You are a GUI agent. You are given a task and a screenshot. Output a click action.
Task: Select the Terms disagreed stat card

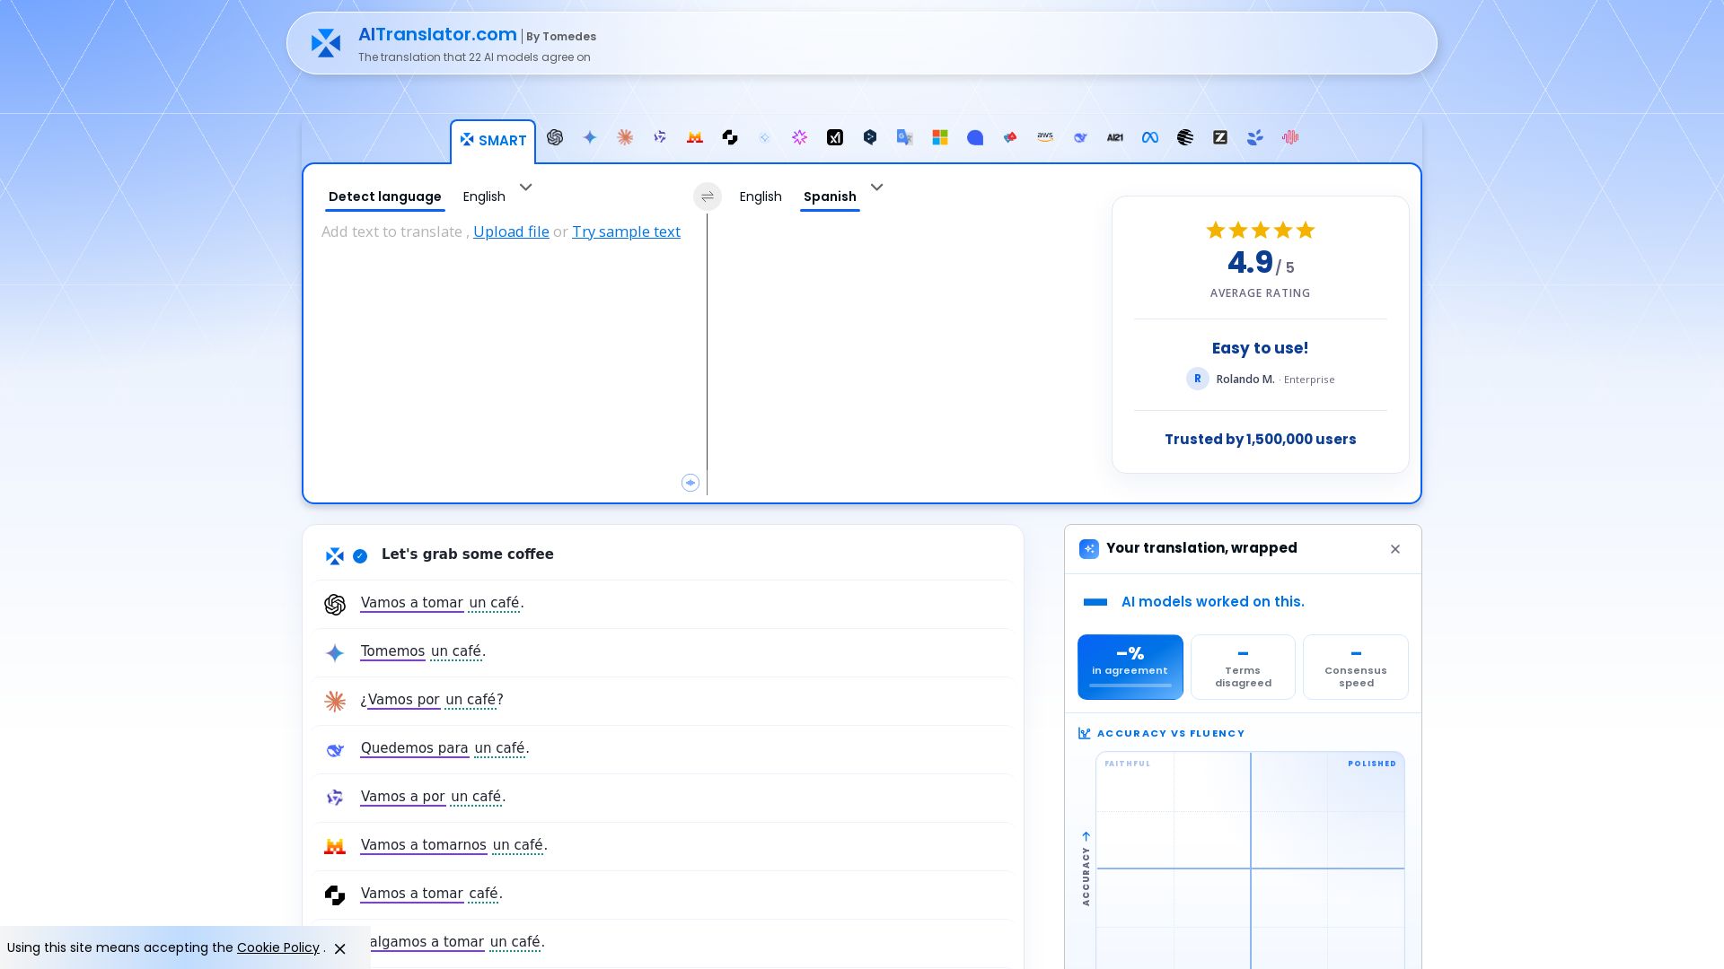1243,667
